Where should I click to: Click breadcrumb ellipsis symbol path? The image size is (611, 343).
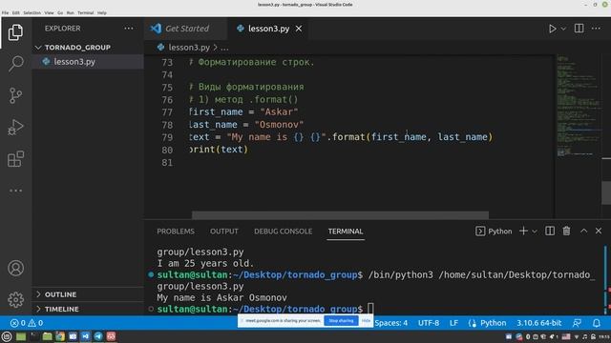pyautogui.click(x=225, y=48)
